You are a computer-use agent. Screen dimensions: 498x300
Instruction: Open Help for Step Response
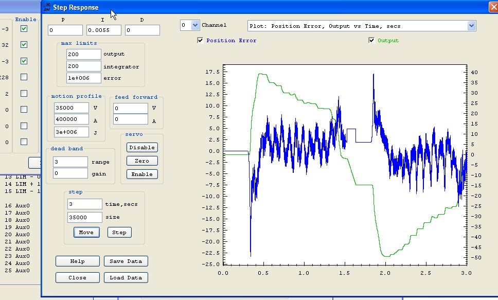[77, 261]
